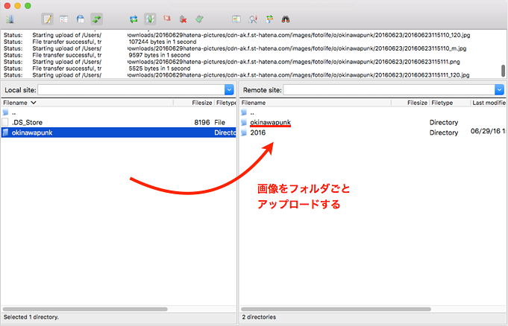Click the log line ending 20160623115110_m.jpg
Image resolution: width=508 pixels, height=326 pixels.
click(235, 48)
